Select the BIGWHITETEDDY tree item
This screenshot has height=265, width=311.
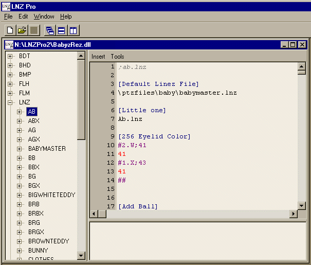(52, 195)
